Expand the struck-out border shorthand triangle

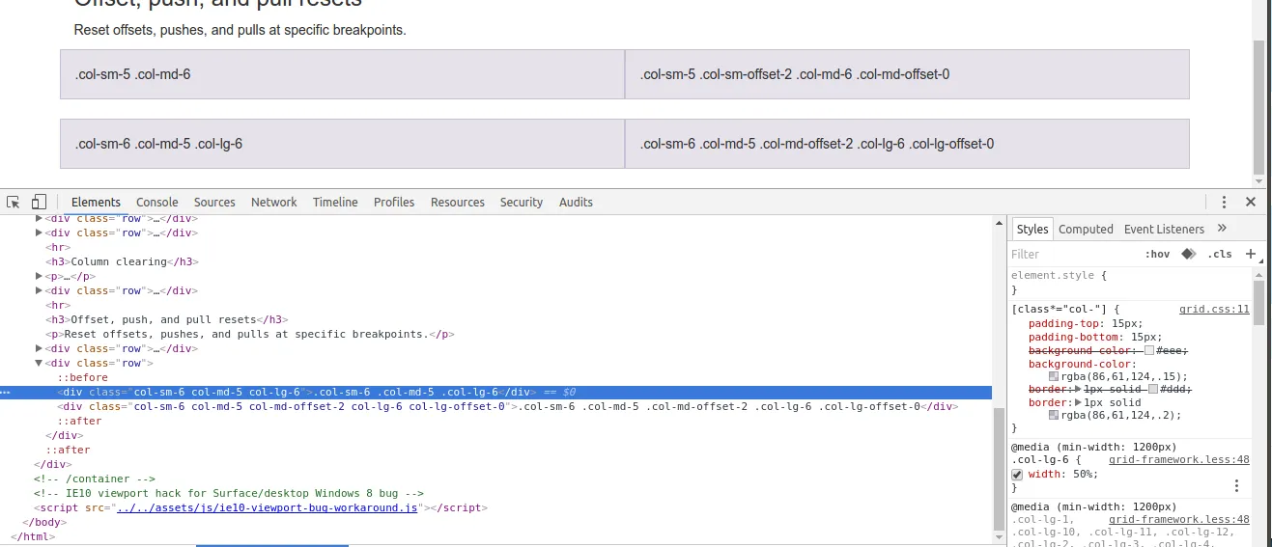[1079, 389]
